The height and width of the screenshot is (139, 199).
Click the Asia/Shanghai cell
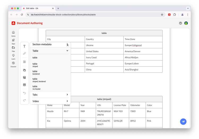(x=143, y=69)
